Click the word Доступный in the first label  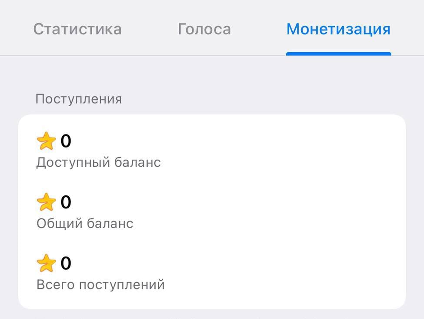click(73, 163)
